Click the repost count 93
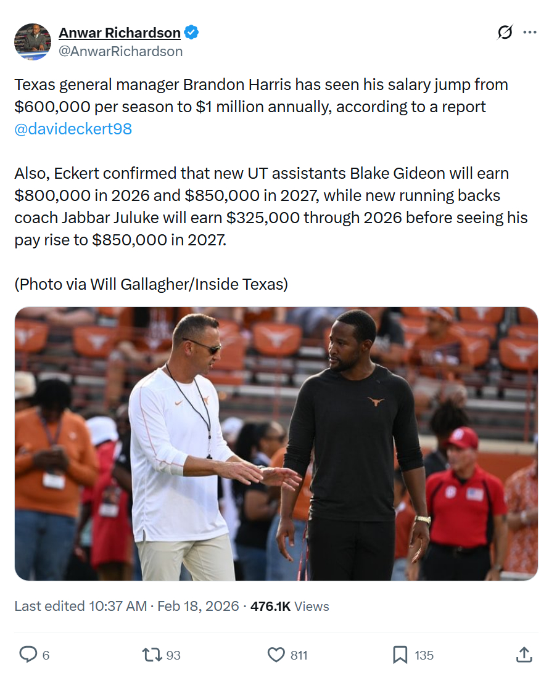Image resolution: width=549 pixels, height=675 pixels. (173, 655)
